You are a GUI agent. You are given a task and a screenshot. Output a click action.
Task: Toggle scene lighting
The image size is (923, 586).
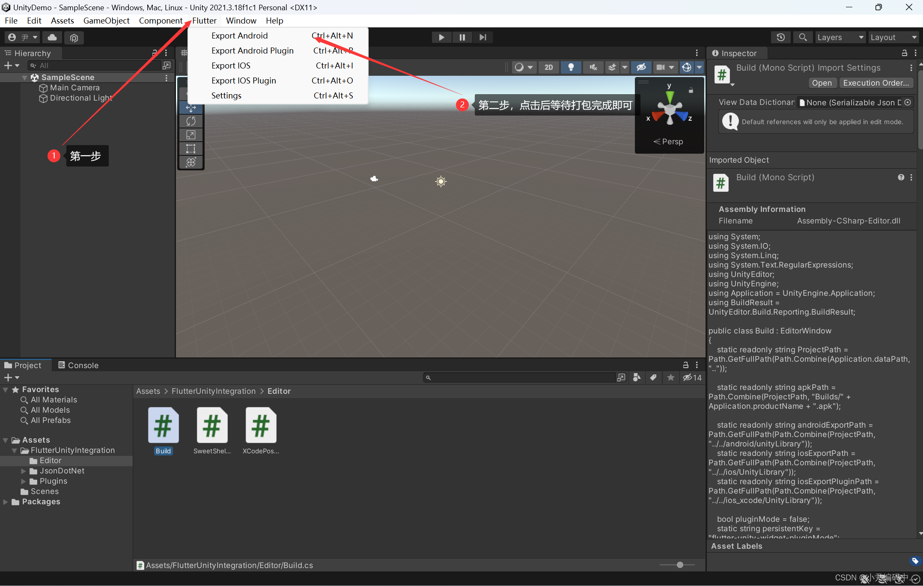click(571, 67)
